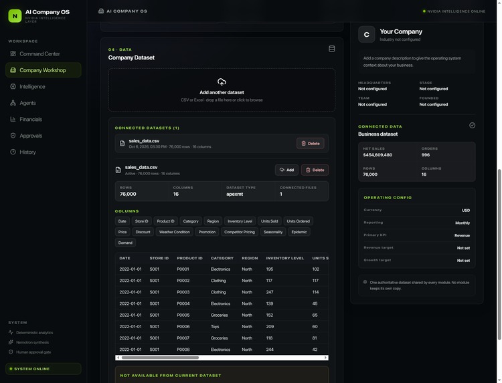
Task: Click the Command Center grid icon
Action: [13, 53]
